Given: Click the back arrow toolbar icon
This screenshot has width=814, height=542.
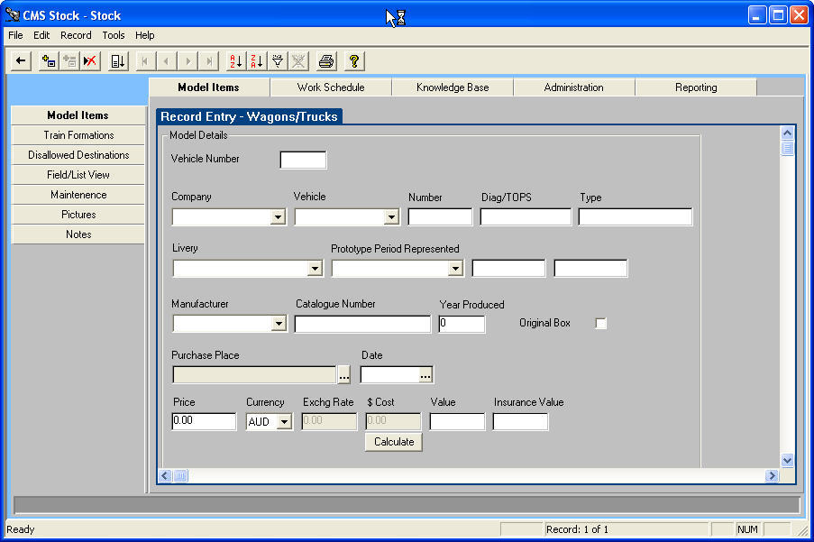Looking at the screenshot, I should pos(21,61).
